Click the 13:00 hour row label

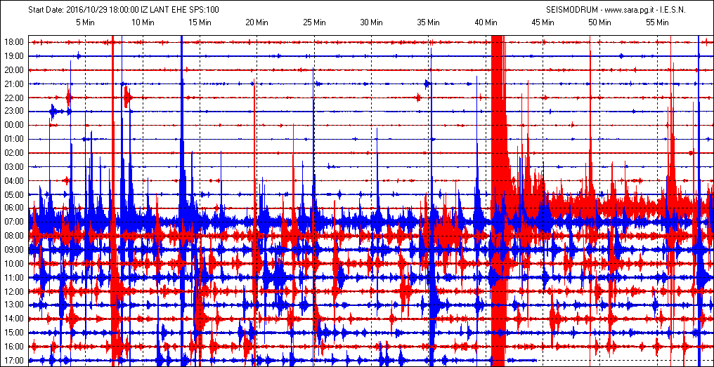[x=13, y=305]
